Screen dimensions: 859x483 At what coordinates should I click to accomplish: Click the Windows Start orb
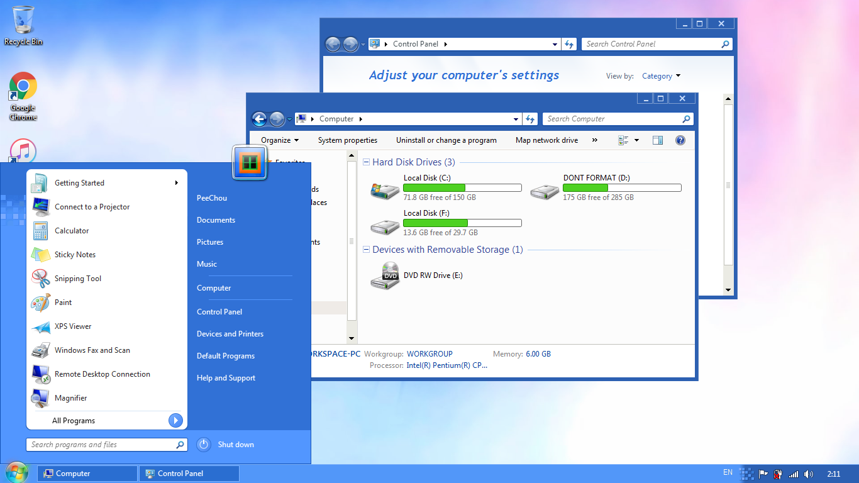[x=16, y=473]
